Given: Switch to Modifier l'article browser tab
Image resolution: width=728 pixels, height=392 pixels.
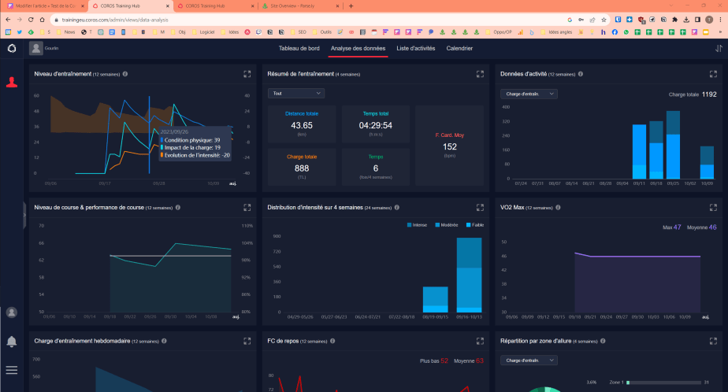Looking at the screenshot, I should coord(45,6).
